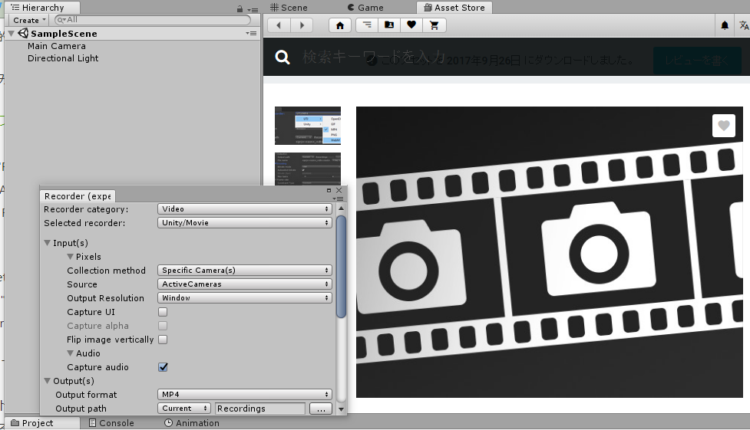Viewport: 750px width, 430px height.
Task: Open Source ActiveCameras dropdown
Action: pyautogui.click(x=244, y=284)
